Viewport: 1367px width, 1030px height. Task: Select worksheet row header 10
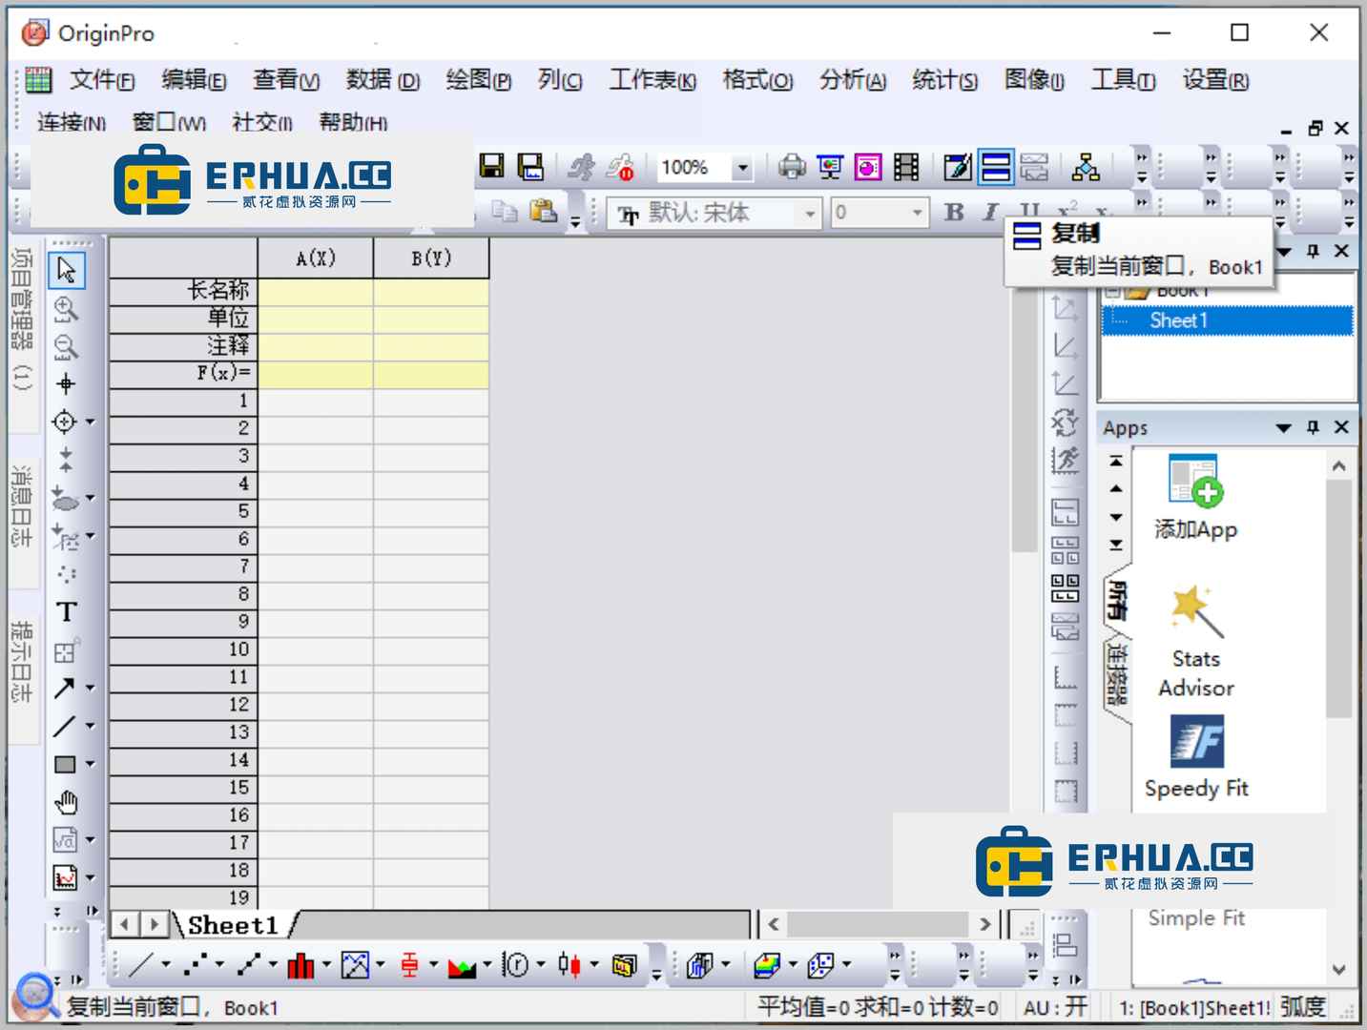(x=183, y=650)
